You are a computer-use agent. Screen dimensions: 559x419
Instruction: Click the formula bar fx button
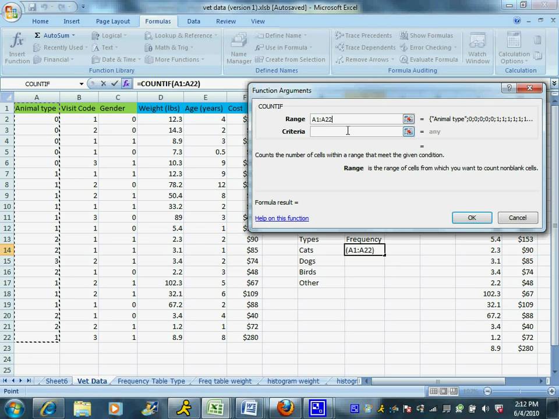tap(126, 84)
